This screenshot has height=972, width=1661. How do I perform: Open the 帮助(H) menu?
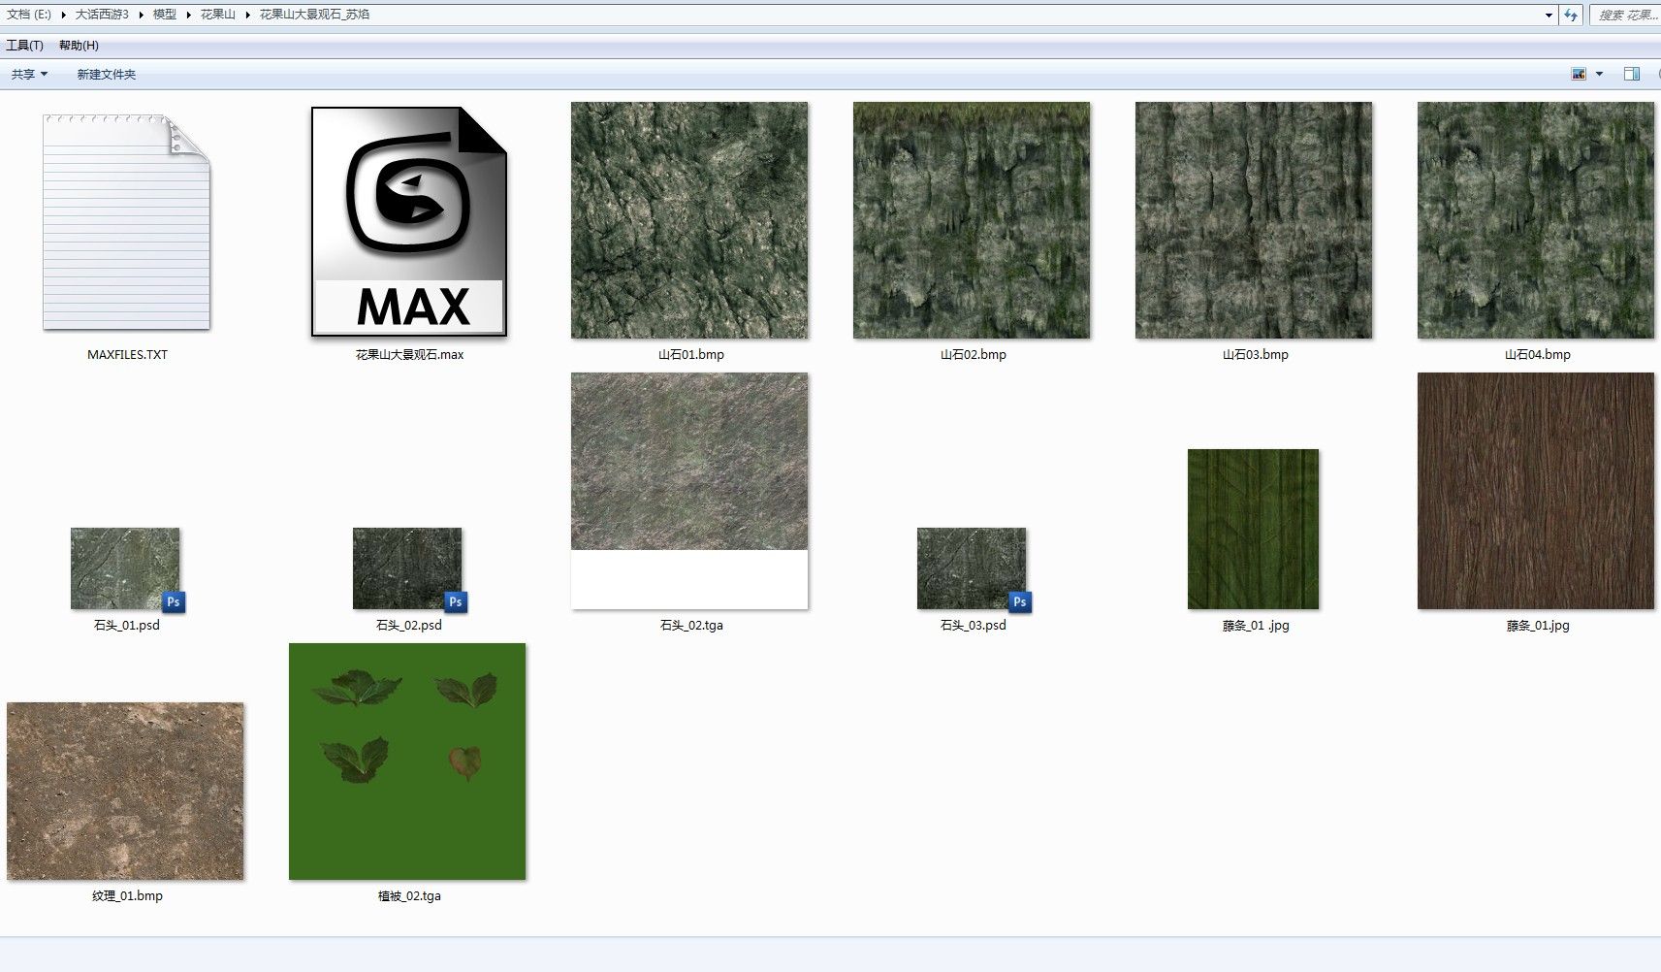pyautogui.click(x=79, y=45)
